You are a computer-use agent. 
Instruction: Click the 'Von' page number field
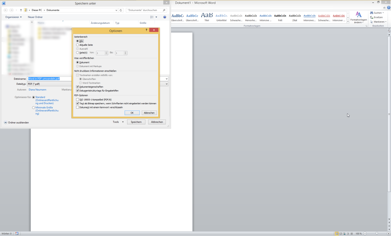[x=100, y=53]
